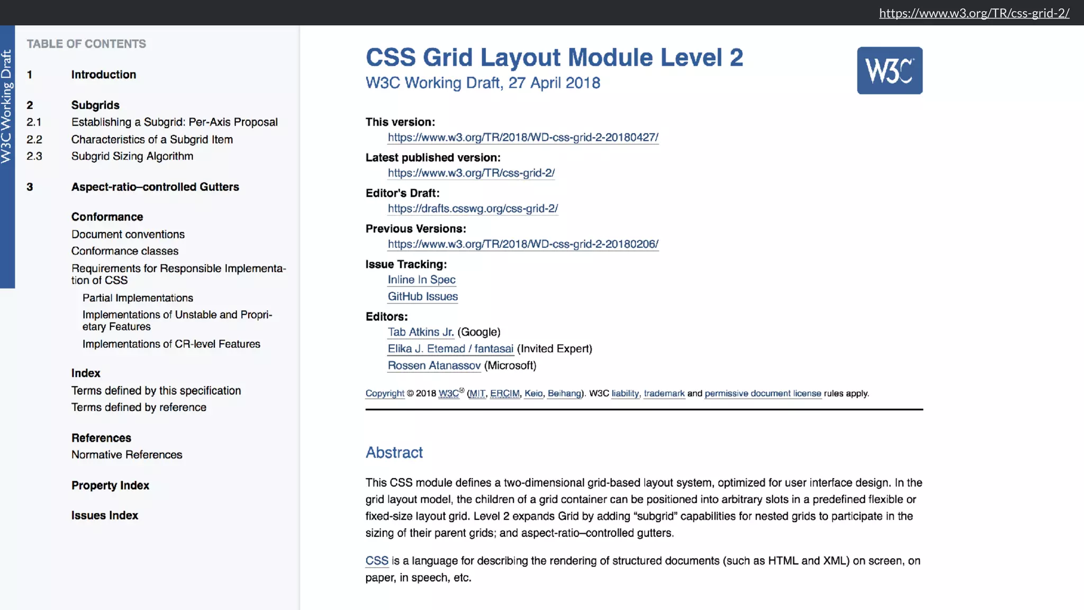This screenshot has width=1084, height=610.
Task: Click This version WD-css-grid-2-20180427 link
Action: point(522,138)
